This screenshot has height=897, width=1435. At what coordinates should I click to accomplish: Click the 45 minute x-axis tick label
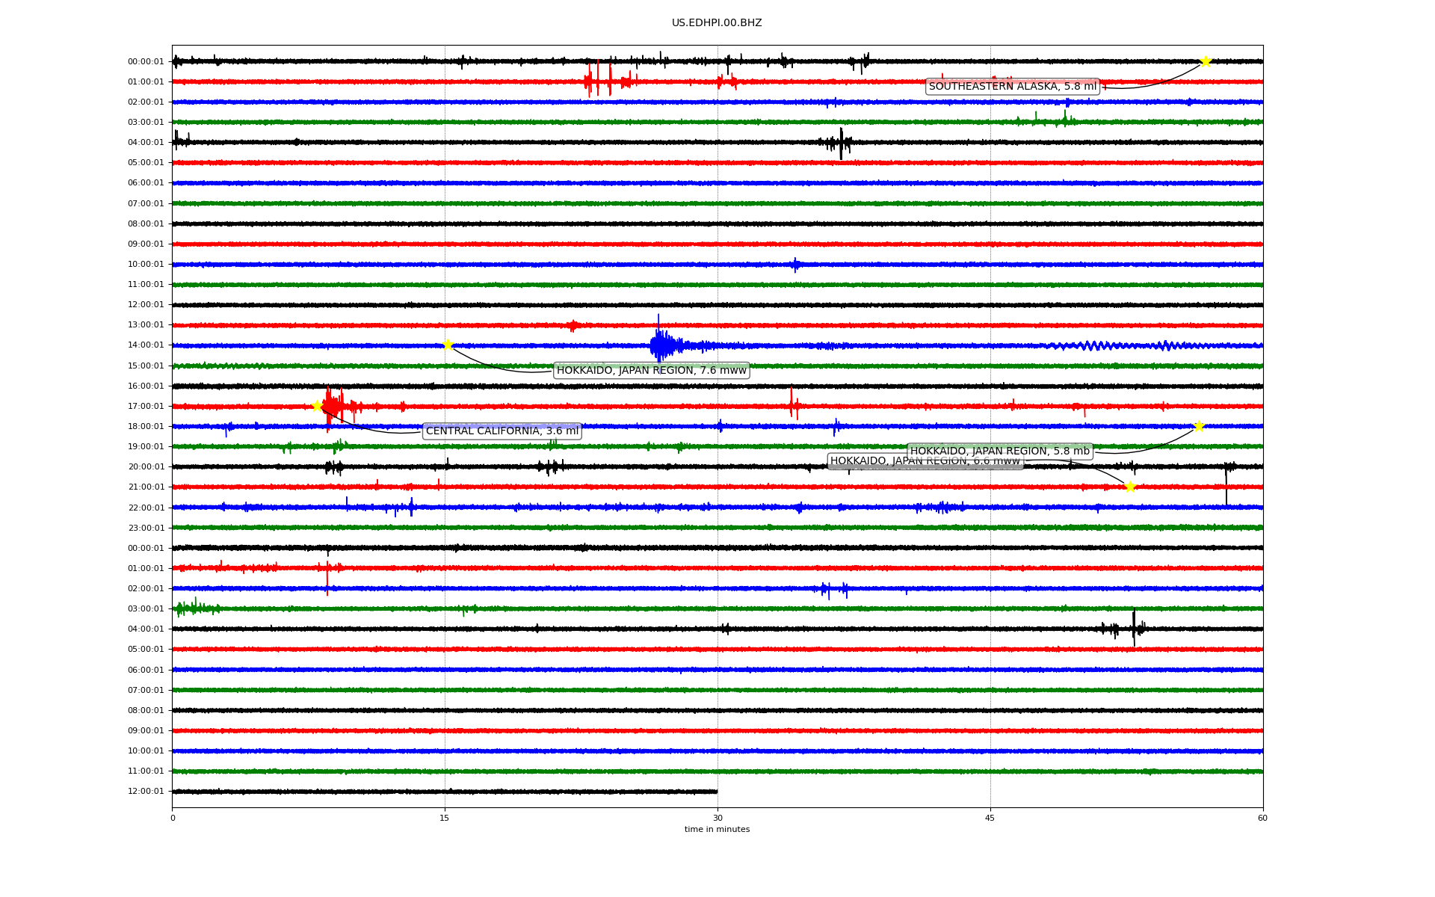(990, 818)
